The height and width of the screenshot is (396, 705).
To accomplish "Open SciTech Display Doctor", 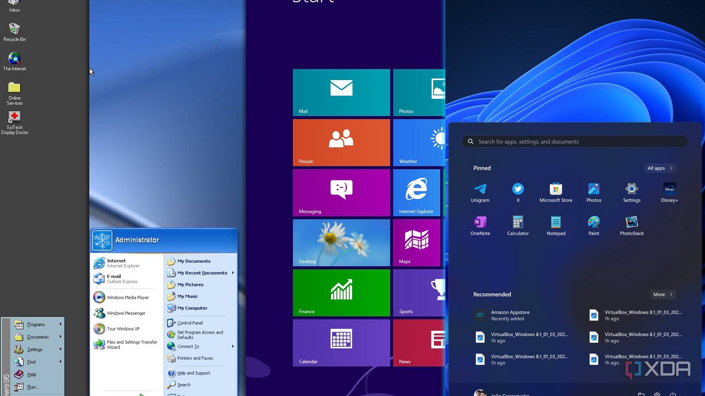I will [x=15, y=118].
